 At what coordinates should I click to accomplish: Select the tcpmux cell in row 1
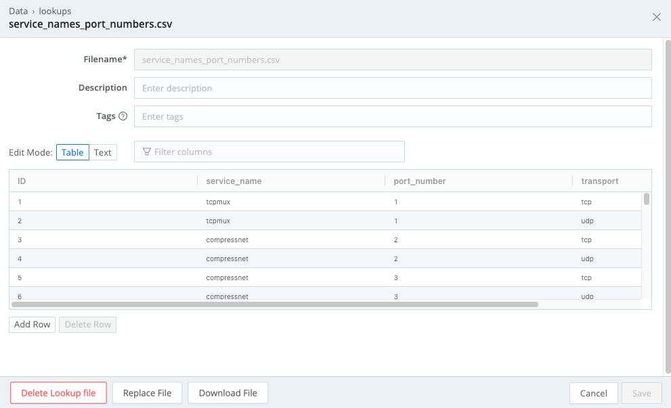218,202
